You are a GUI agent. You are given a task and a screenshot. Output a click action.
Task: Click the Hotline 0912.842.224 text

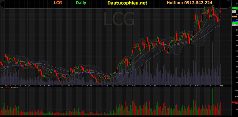pos(190,3)
